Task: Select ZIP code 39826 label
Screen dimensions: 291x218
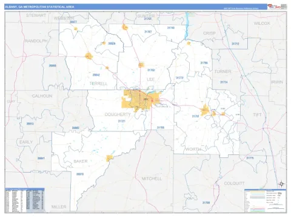Action: (112, 44)
